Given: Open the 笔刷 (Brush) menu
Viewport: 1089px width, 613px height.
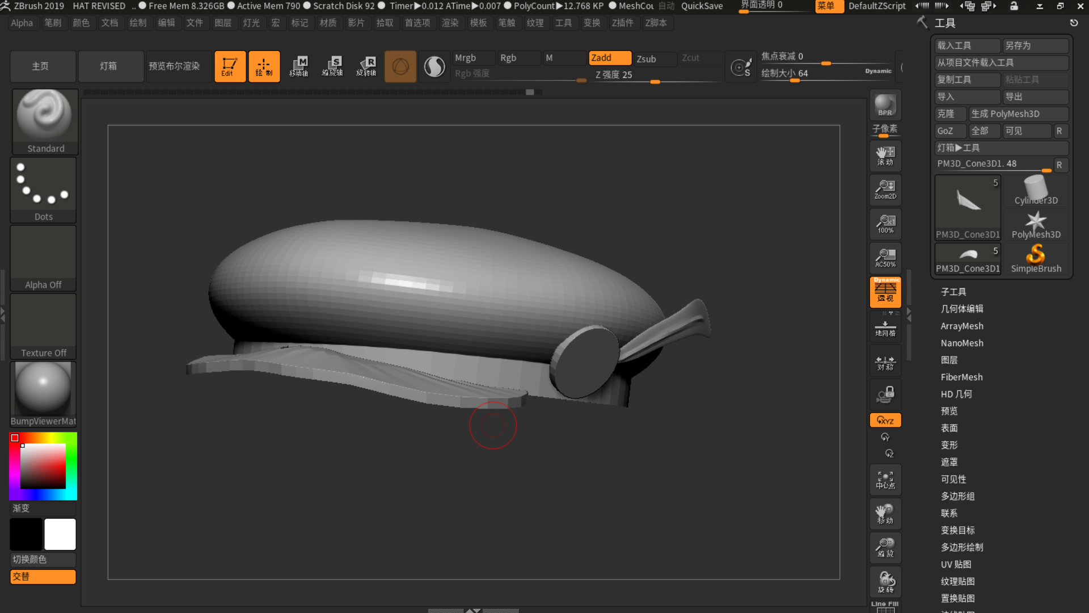Looking at the screenshot, I should [x=53, y=23].
